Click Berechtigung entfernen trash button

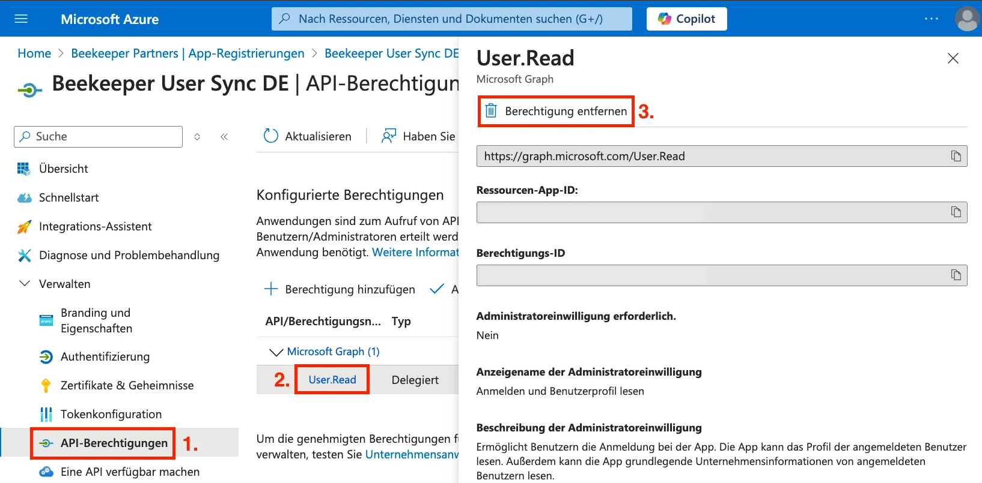click(556, 111)
